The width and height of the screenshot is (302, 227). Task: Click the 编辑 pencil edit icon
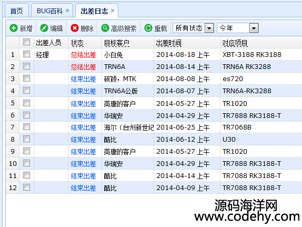click(44, 28)
